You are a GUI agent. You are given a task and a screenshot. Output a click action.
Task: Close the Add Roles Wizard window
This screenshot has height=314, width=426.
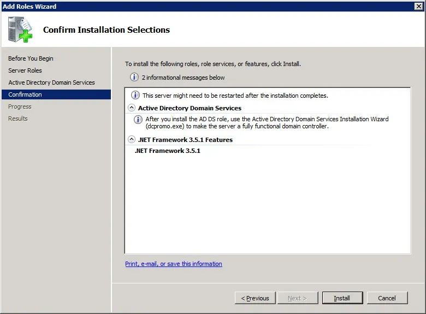pos(419,6)
